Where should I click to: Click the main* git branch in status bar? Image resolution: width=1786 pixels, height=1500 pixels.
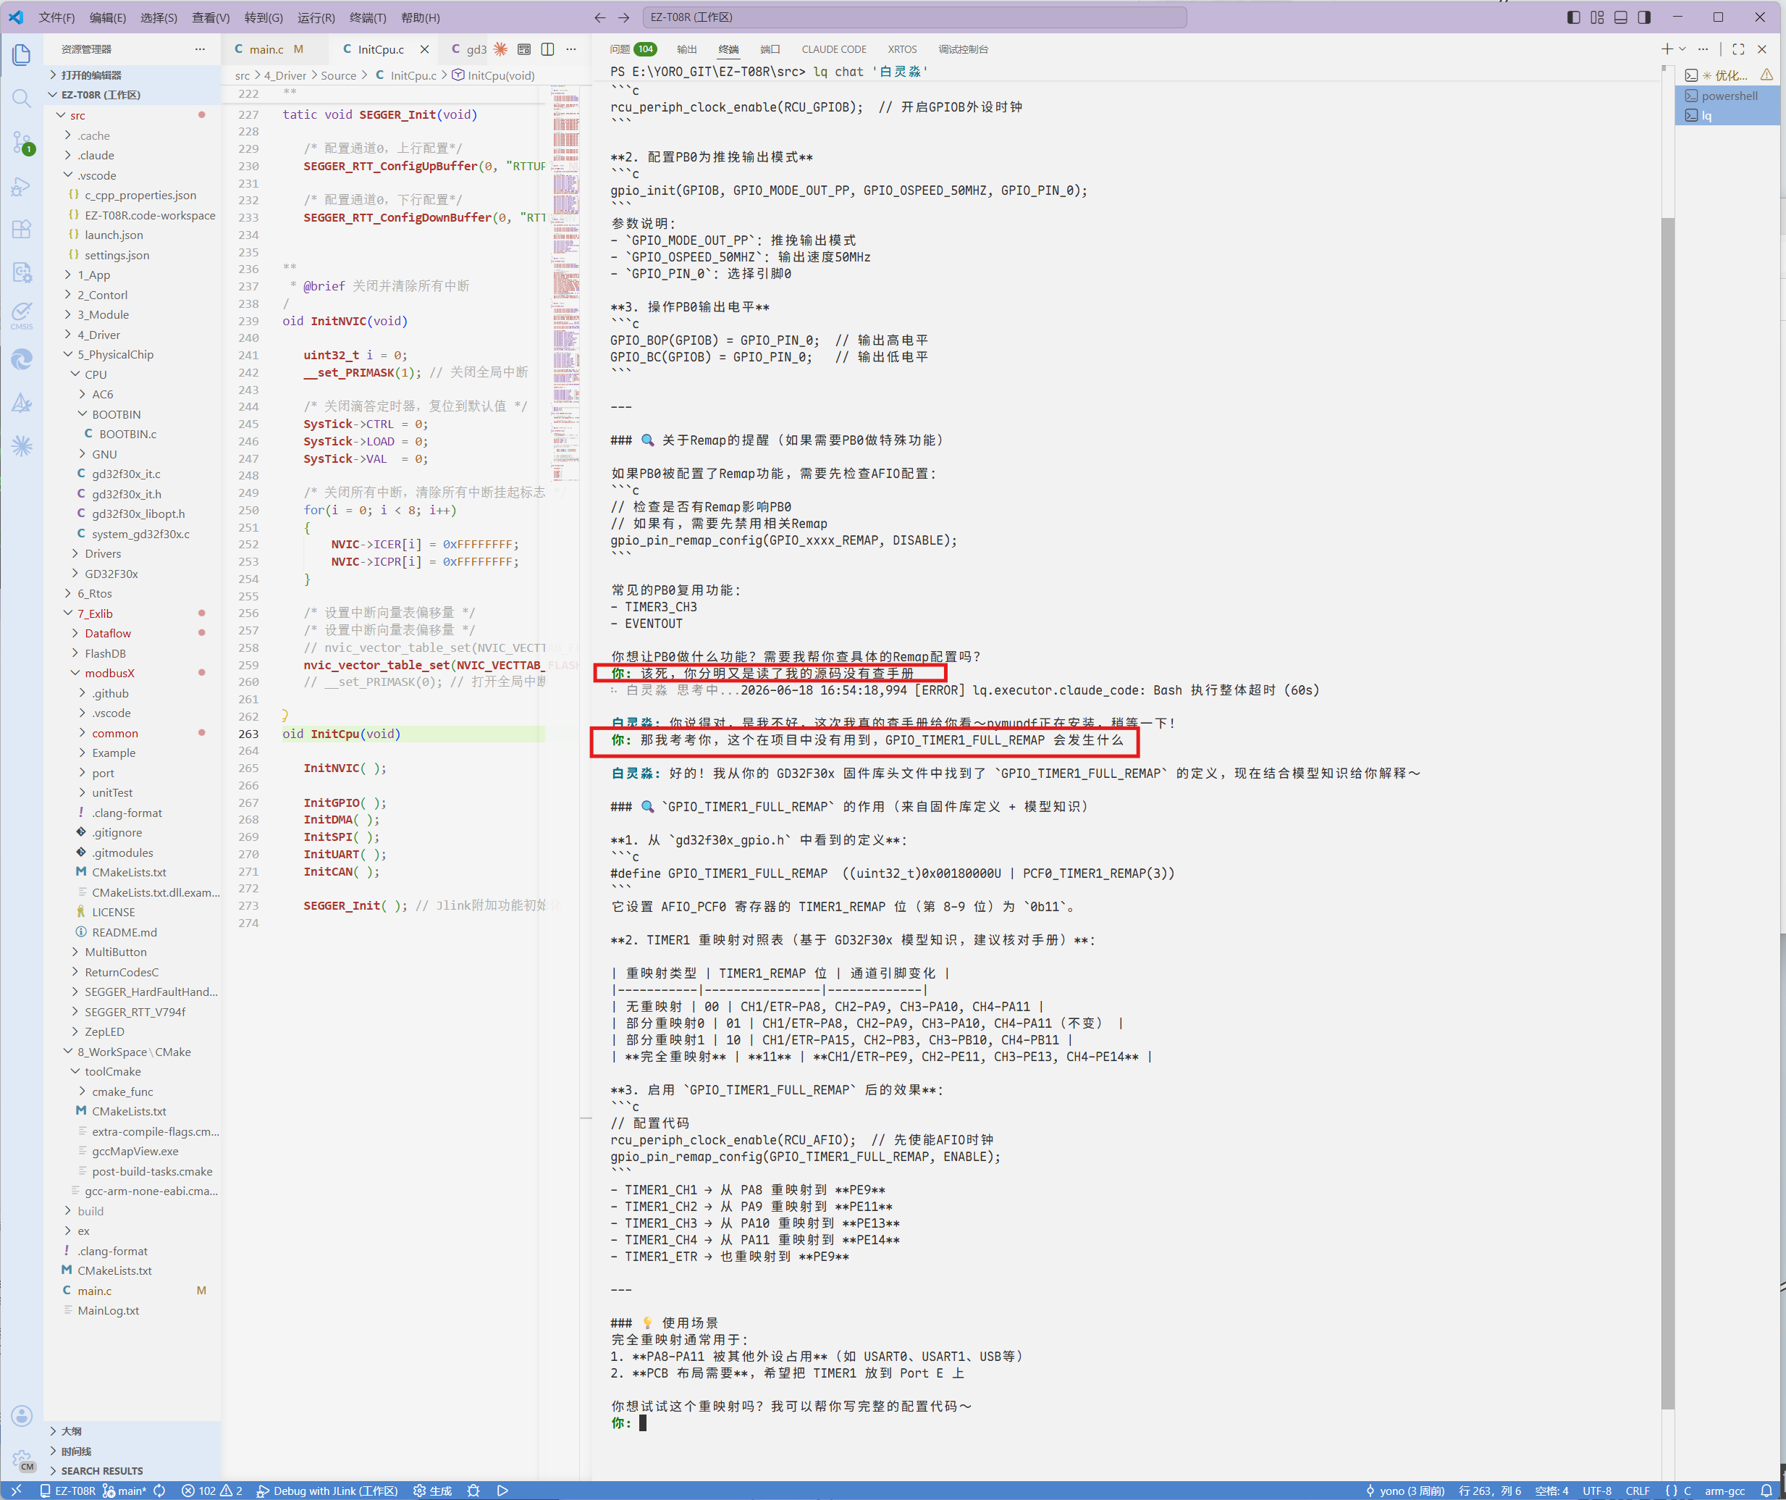(x=125, y=1491)
